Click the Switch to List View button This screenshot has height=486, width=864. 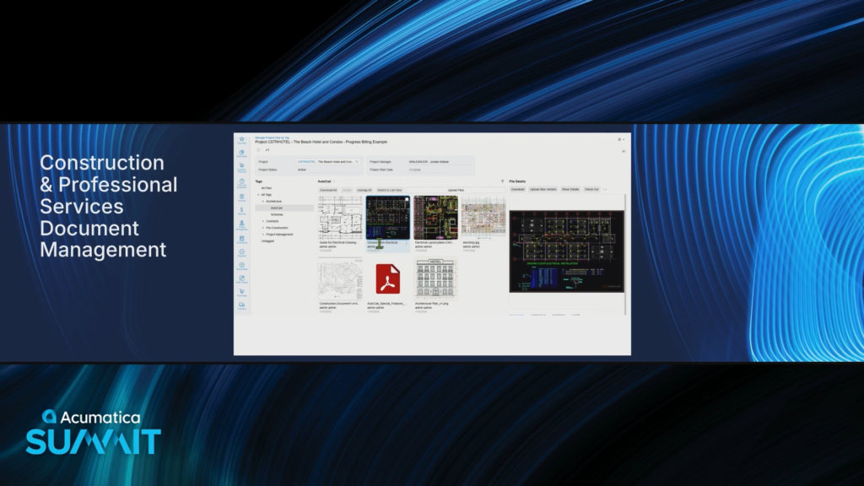(389, 190)
